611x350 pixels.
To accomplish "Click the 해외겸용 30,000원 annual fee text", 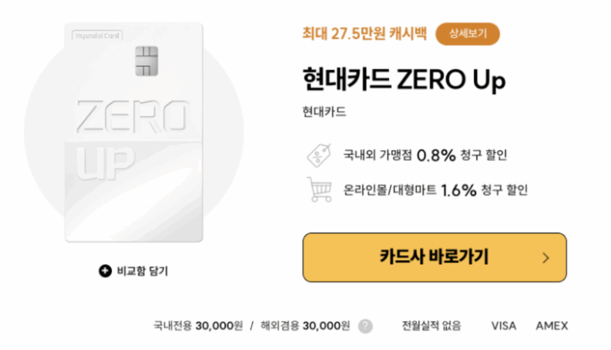I will pos(305,326).
